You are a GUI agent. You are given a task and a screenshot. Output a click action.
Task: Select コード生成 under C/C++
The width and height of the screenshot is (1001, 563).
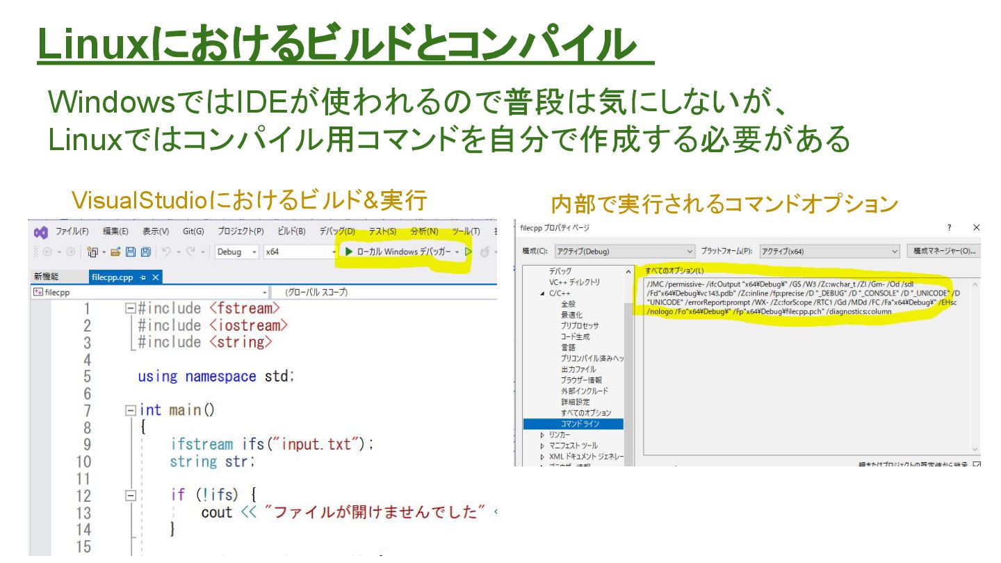[576, 336]
